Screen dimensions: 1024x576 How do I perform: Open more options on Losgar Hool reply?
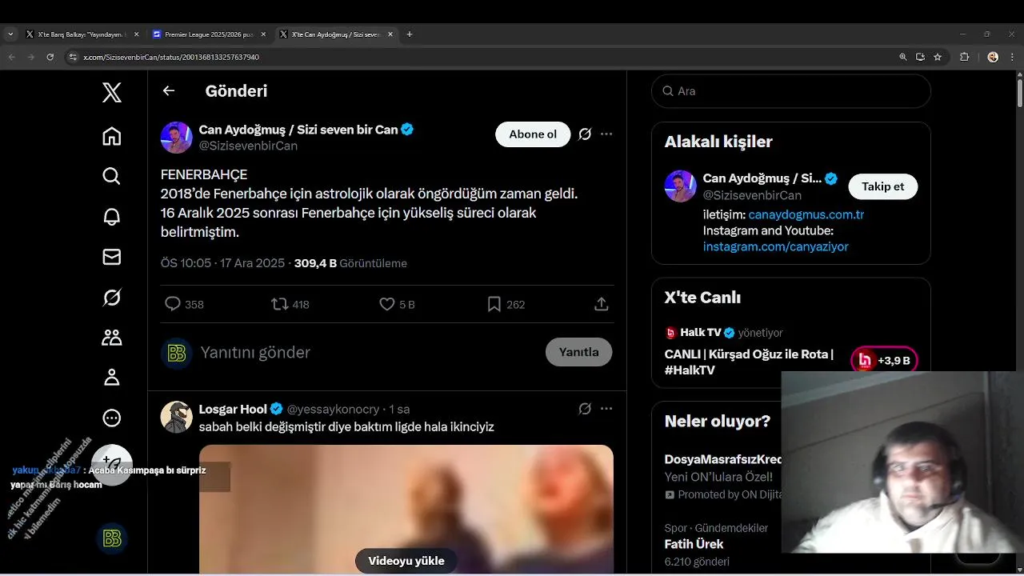tap(606, 409)
